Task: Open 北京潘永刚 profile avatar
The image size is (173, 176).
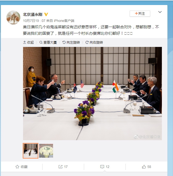Action: point(13,17)
